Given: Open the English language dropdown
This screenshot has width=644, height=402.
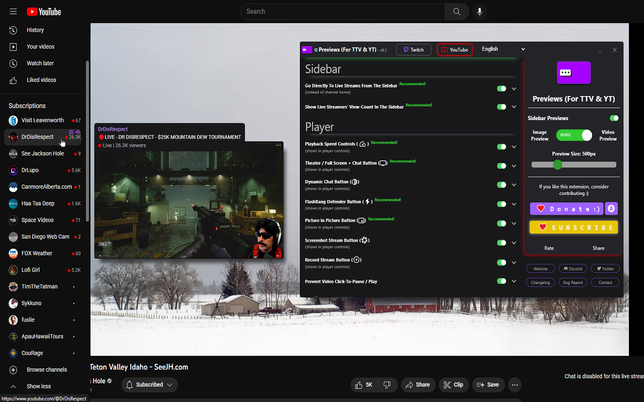Looking at the screenshot, I should point(502,49).
